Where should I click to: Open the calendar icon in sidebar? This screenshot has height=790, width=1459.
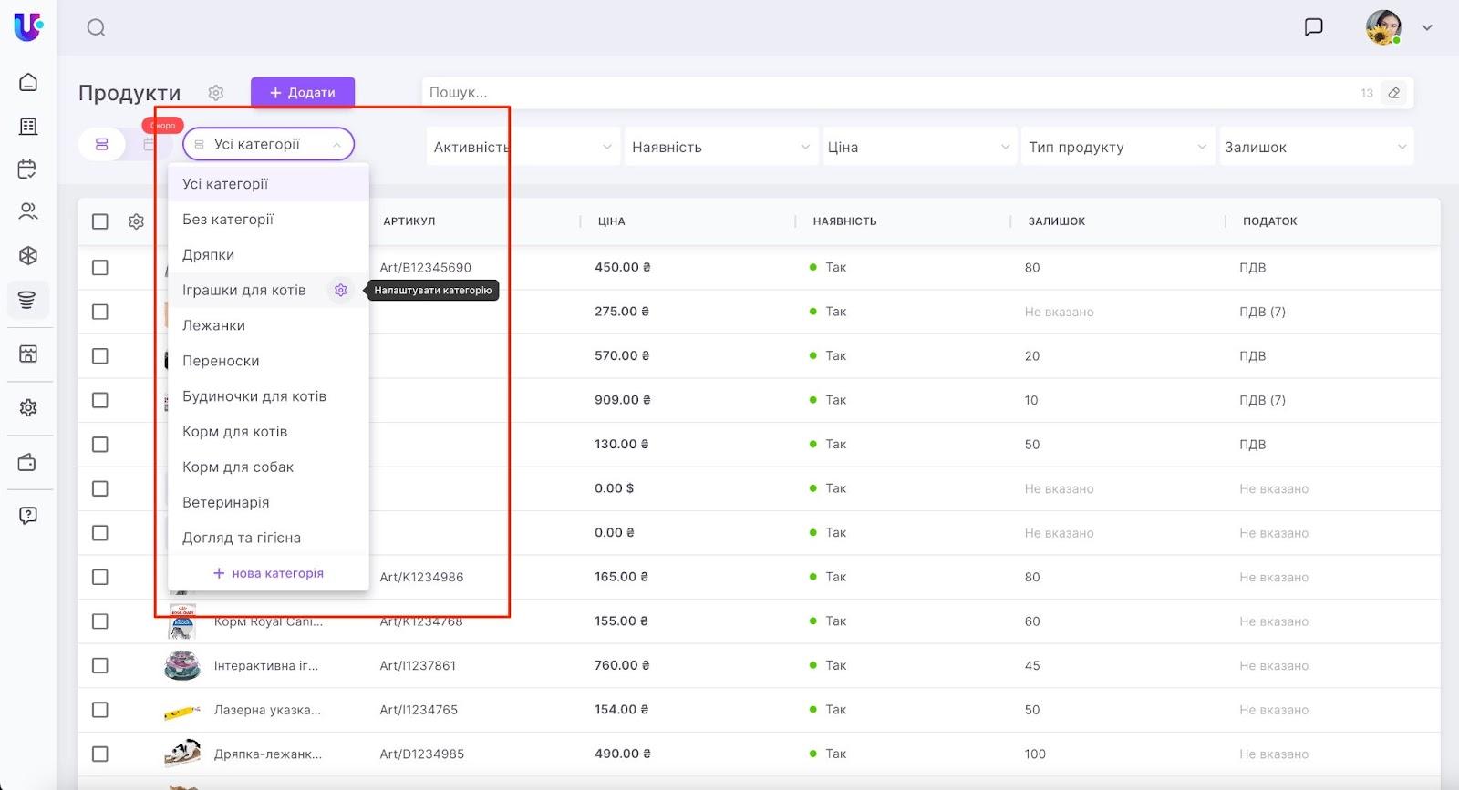pyautogui.click(x=28, y=169)
